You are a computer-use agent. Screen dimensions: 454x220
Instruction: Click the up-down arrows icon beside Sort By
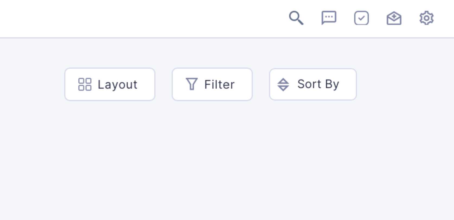point(283,84)
